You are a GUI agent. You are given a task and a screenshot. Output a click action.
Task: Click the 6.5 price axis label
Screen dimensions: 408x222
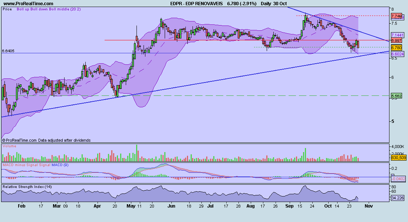(394, 58)
